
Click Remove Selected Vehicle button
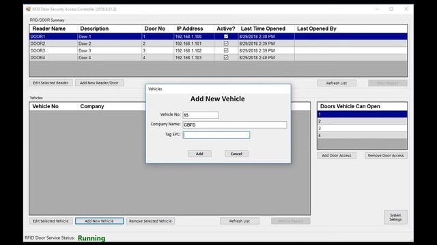pyautogui.click(x=150, y=221)
